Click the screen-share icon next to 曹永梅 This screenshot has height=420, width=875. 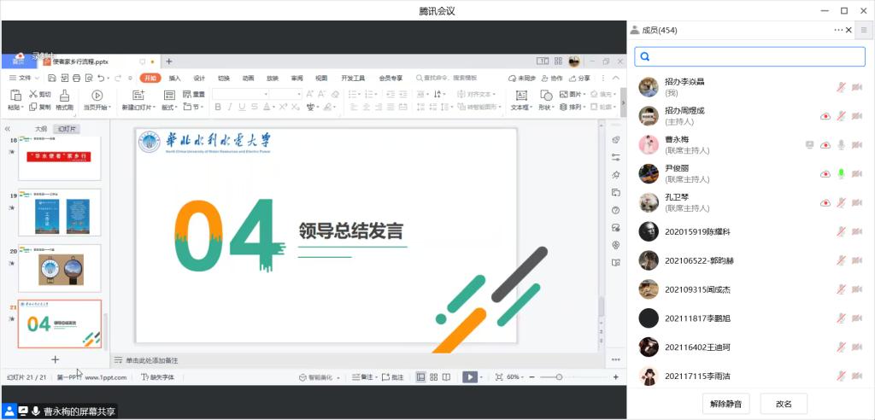[809, 145]
